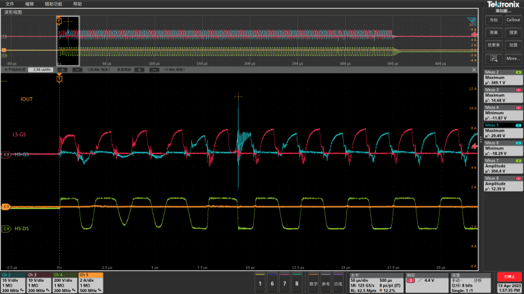This screenshot has width=524, height=294.
Task: Click the 2.50 us/div zoom scale field
Action: [42, 69]
